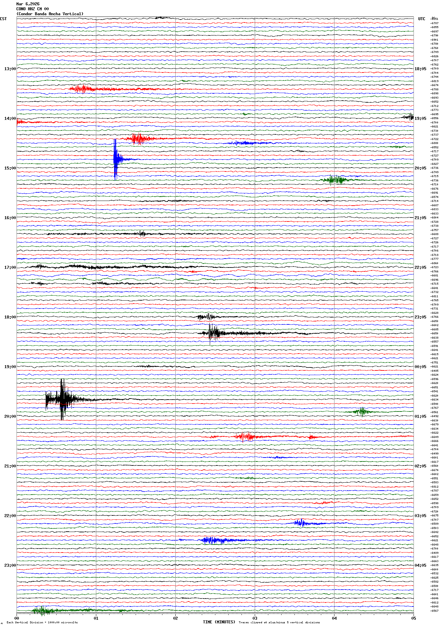Click the green event on the bottom trace
Screen dimensions: 440x627
(x=42, y=610)
